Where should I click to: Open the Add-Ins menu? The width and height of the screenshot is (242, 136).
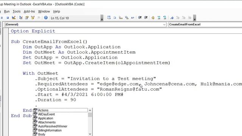29,11
